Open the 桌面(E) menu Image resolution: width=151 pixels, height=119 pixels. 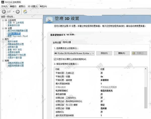click(x=22, y=6)
